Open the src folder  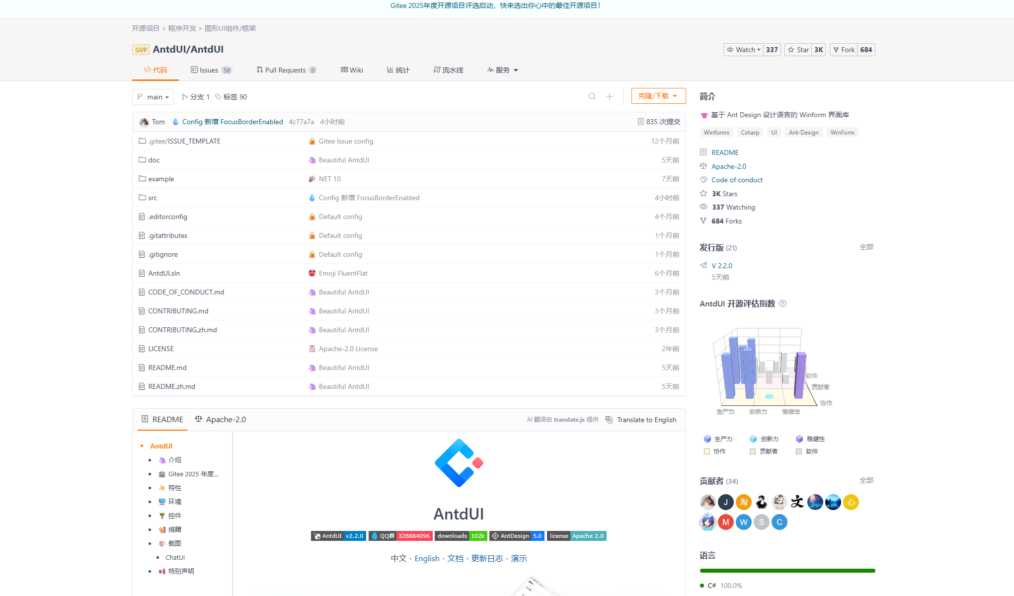pos(152,198)
